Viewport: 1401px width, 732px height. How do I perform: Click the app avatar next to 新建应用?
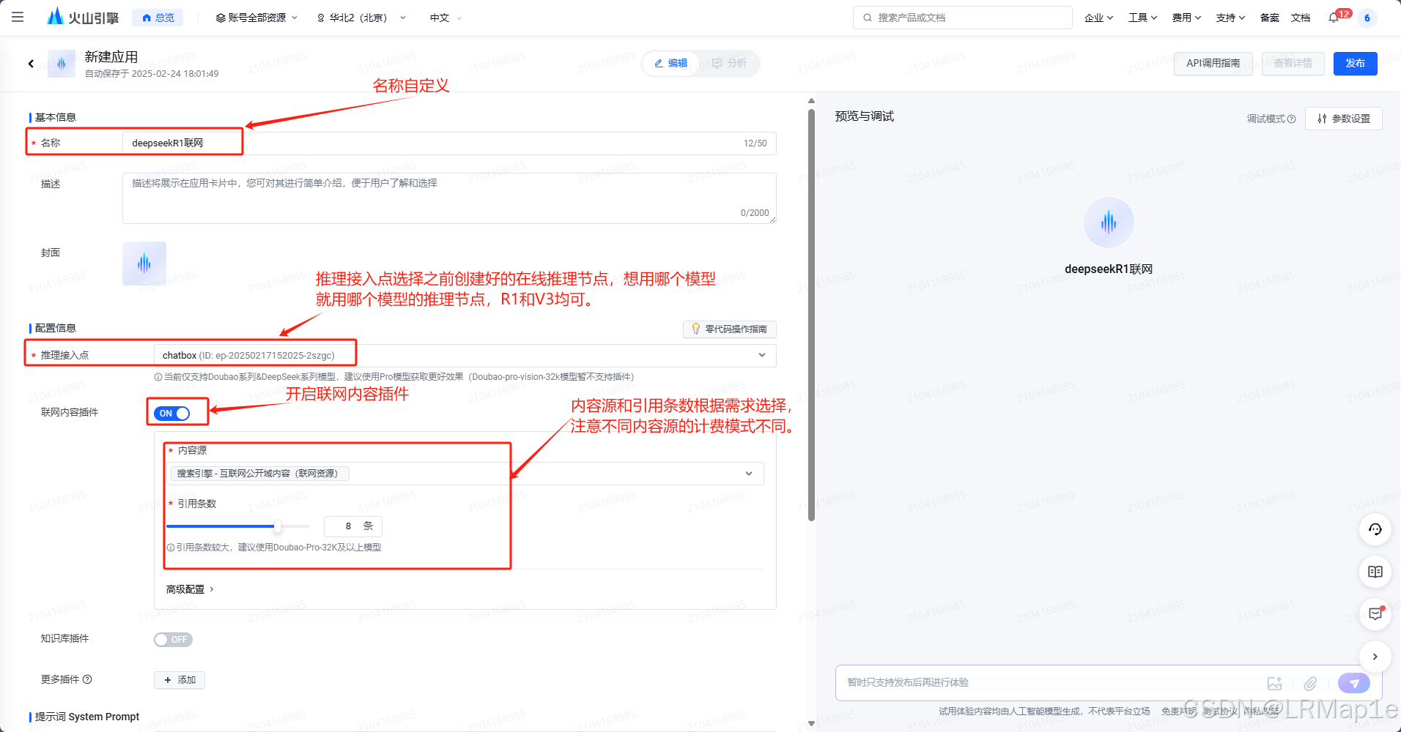pyautogui.click(x=62, y=64)
